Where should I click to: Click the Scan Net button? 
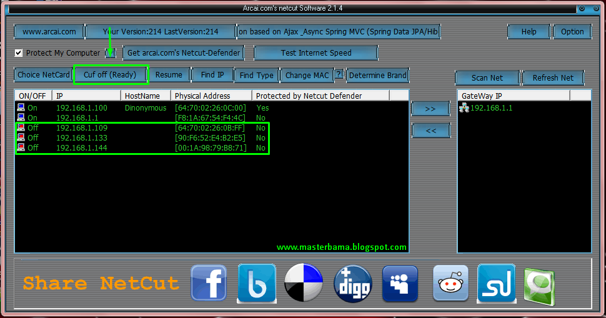(487, 77)
